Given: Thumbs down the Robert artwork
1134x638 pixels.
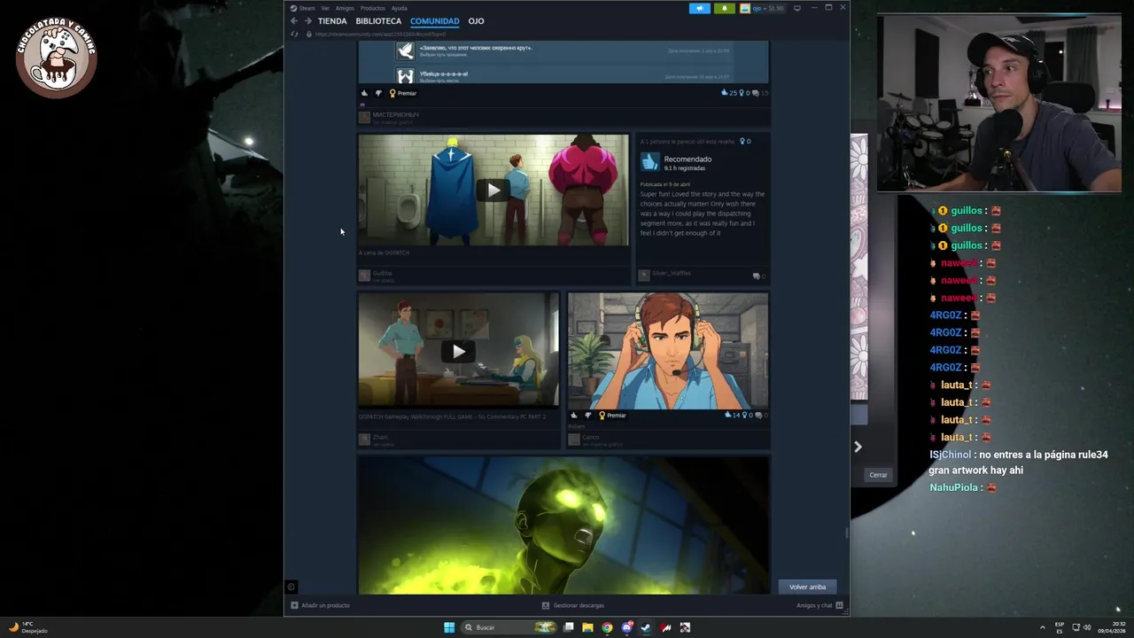Looking at the screenshot, I should [x=587, y=415].
